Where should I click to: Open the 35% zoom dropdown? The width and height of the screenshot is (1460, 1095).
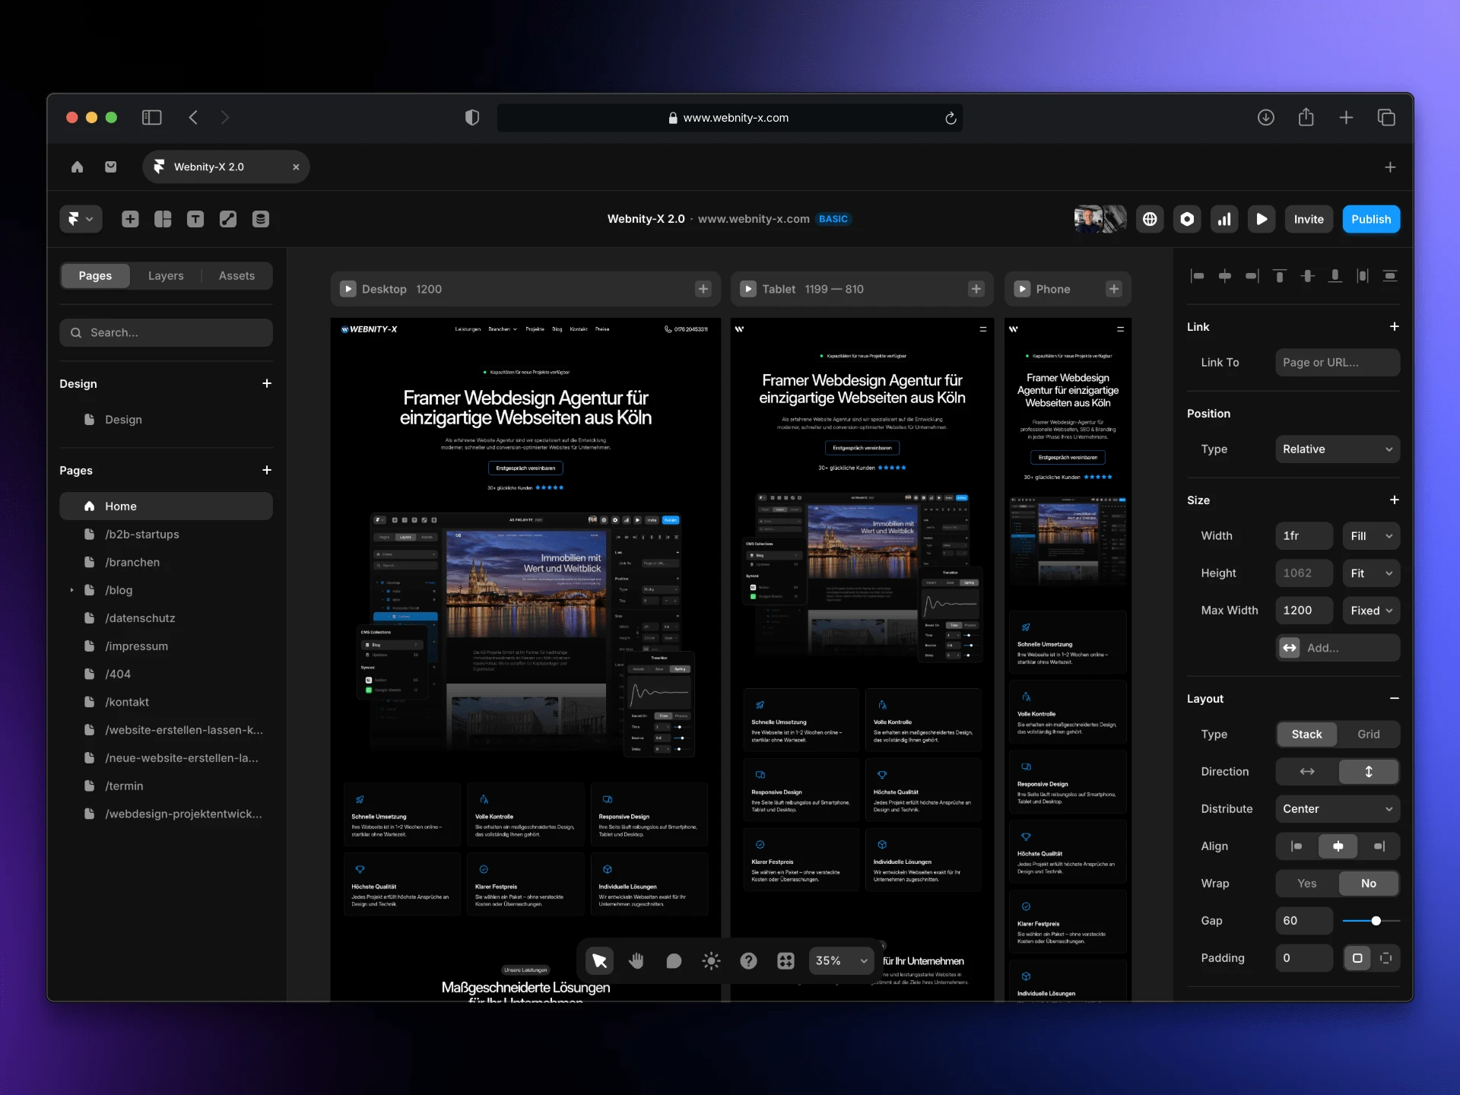(x=841, y=961)
